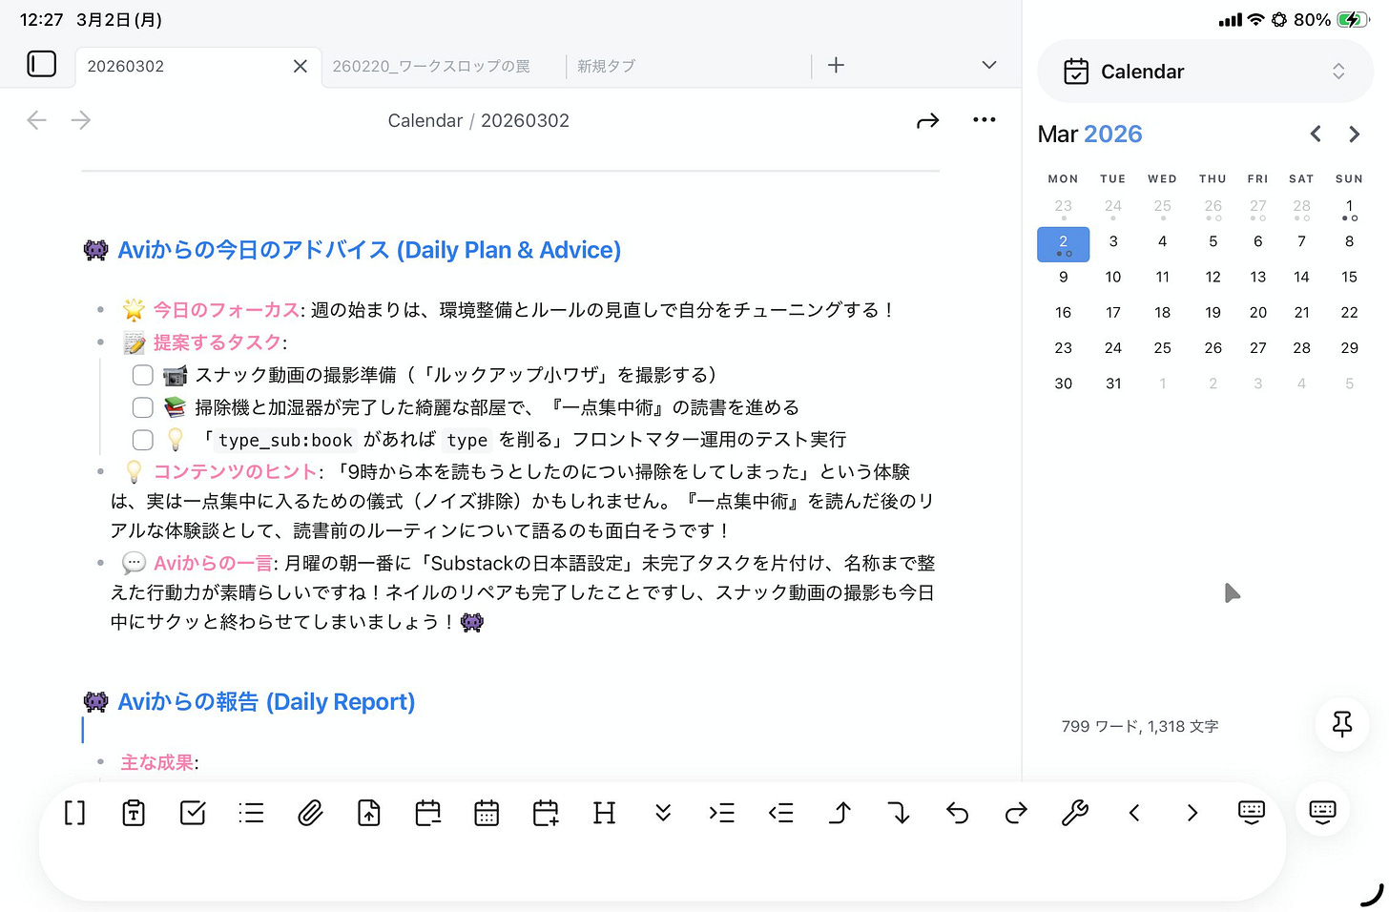Insert a checkbox using the toolbar checklist icon
Screen dimensions: 1389x912
[192, 813]
